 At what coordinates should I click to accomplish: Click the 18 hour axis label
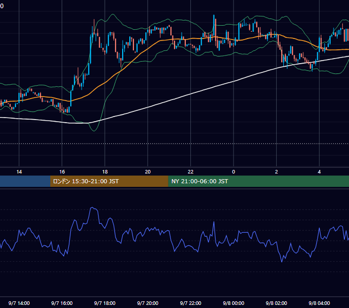pos(105,172)
